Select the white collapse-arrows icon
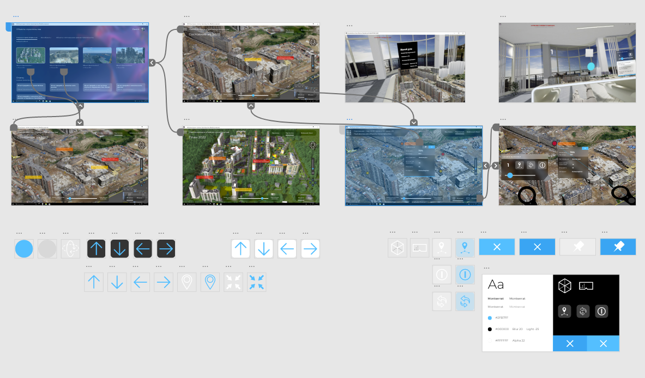The width and height of the screenshot is (645, 378). coord(233,282)
